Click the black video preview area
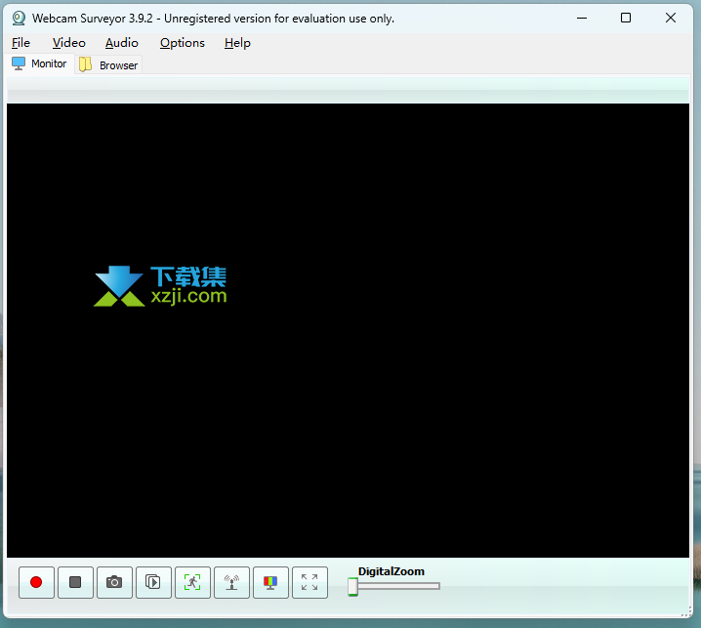 348,330
